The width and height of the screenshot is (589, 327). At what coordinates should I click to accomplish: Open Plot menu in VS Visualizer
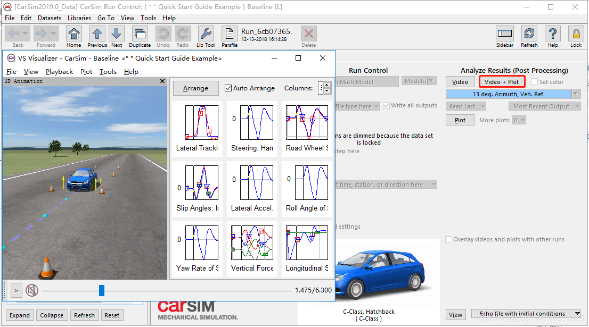(x=86, y=72)
